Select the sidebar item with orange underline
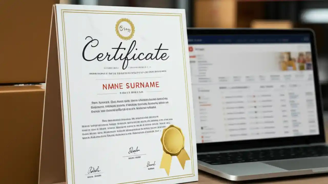The width and height of the screenshot is (328, 184). point(205,103)
